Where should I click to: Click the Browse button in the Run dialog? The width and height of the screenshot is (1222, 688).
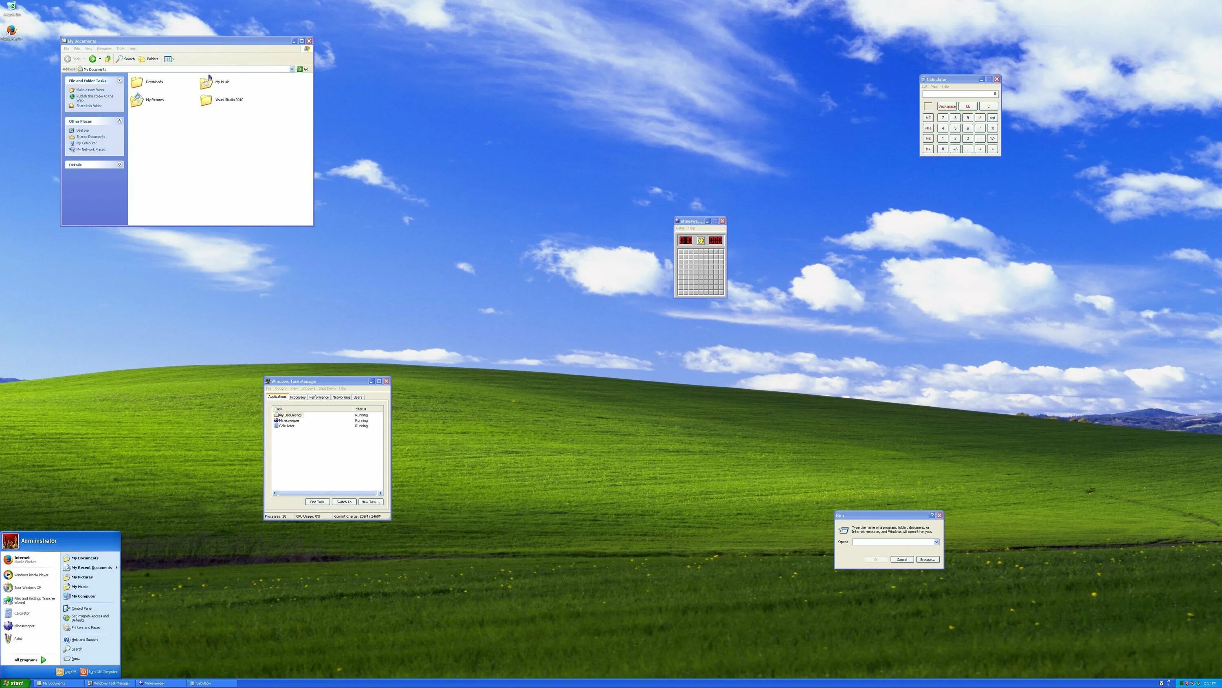pyautogui.click(x=927, y=559)
